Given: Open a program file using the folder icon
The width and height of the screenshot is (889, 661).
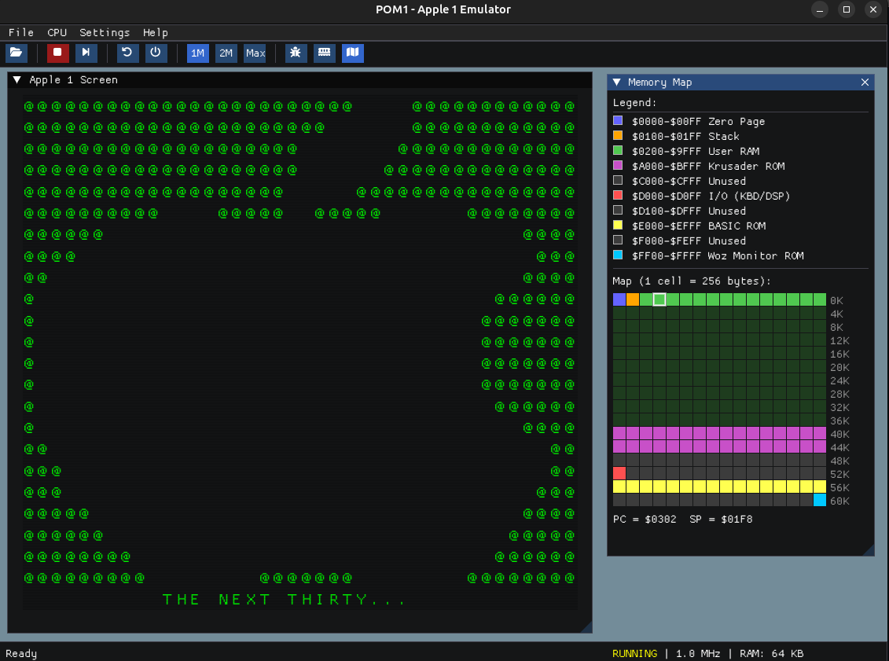Looking at the screenshot, I should (16, 53).
